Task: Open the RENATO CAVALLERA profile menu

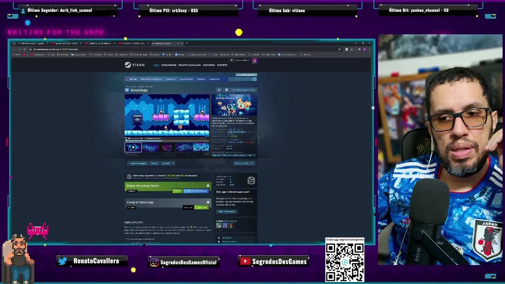Action: point(189,65)
